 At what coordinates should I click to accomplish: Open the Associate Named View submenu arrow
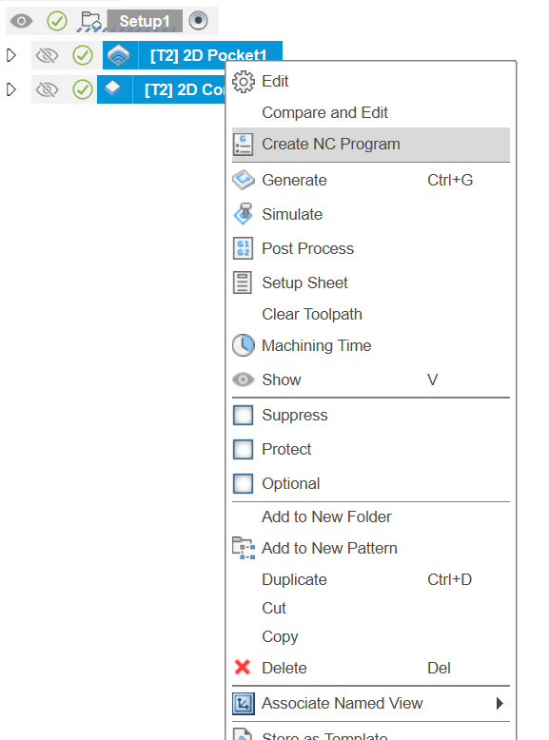(500, 703)
